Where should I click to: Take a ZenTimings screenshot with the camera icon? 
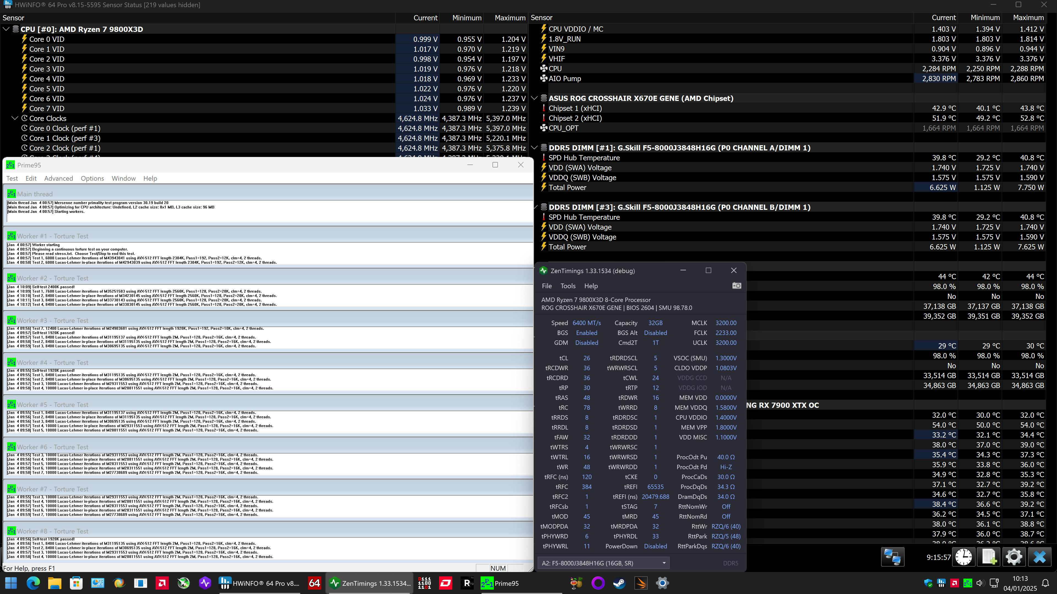737,286
